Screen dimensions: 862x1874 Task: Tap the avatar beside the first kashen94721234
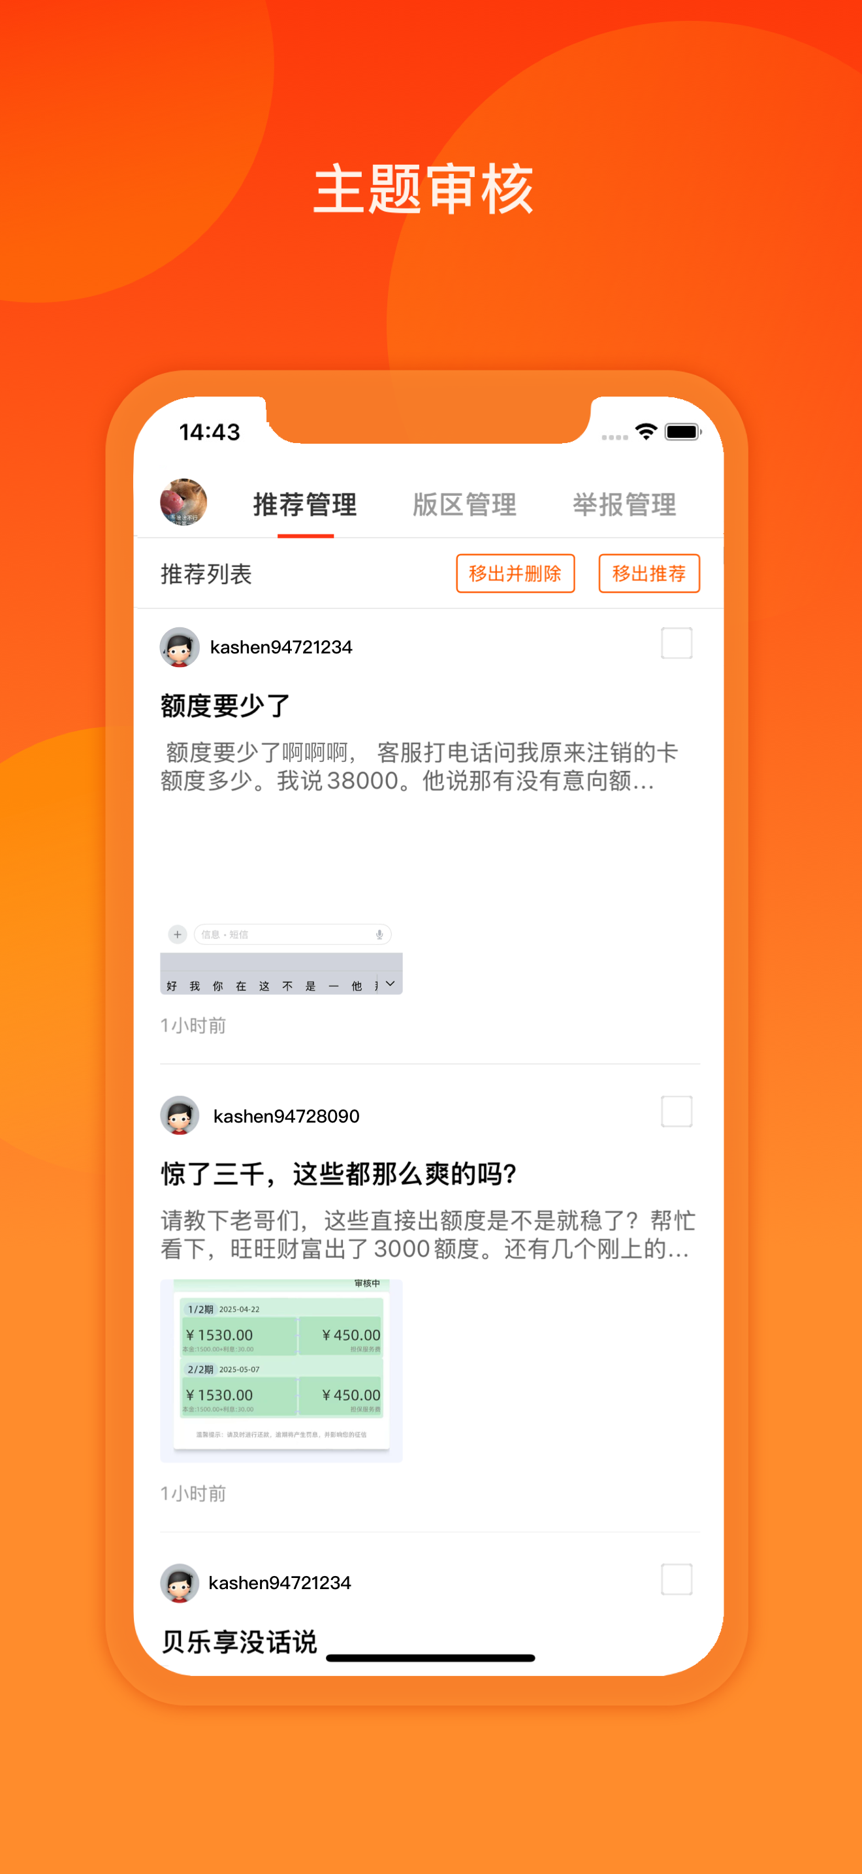point(180,647)
